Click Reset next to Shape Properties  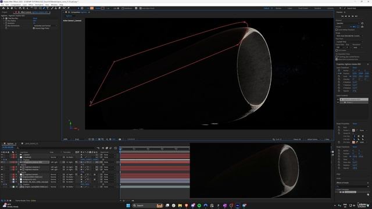tap(355, 124)
